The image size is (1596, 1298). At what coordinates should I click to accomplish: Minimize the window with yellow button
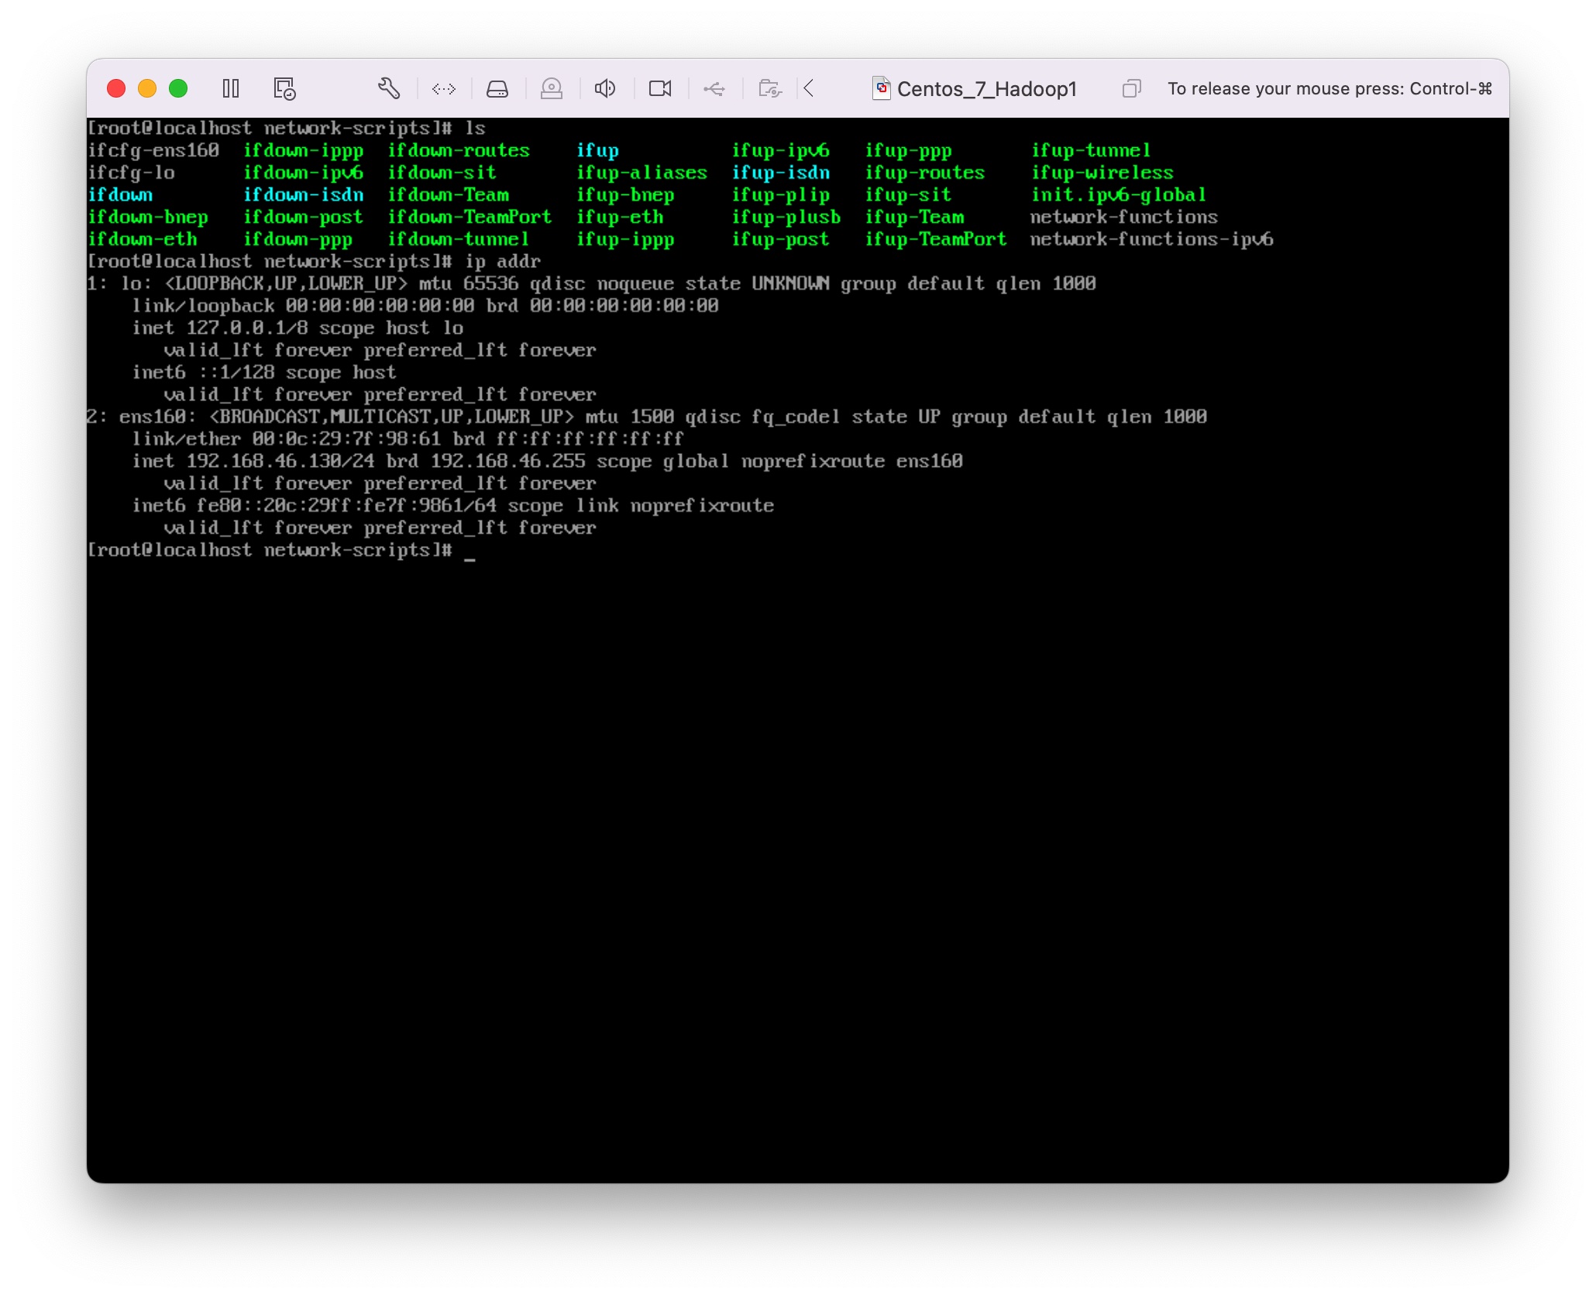[147, 88]
